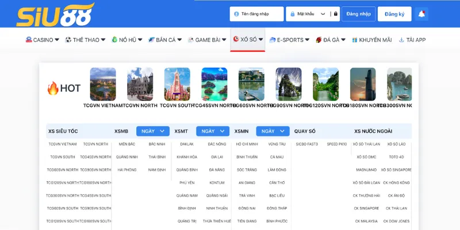Click the HOT flame icon
Screen dimensions: 460x230
[53, 88]
